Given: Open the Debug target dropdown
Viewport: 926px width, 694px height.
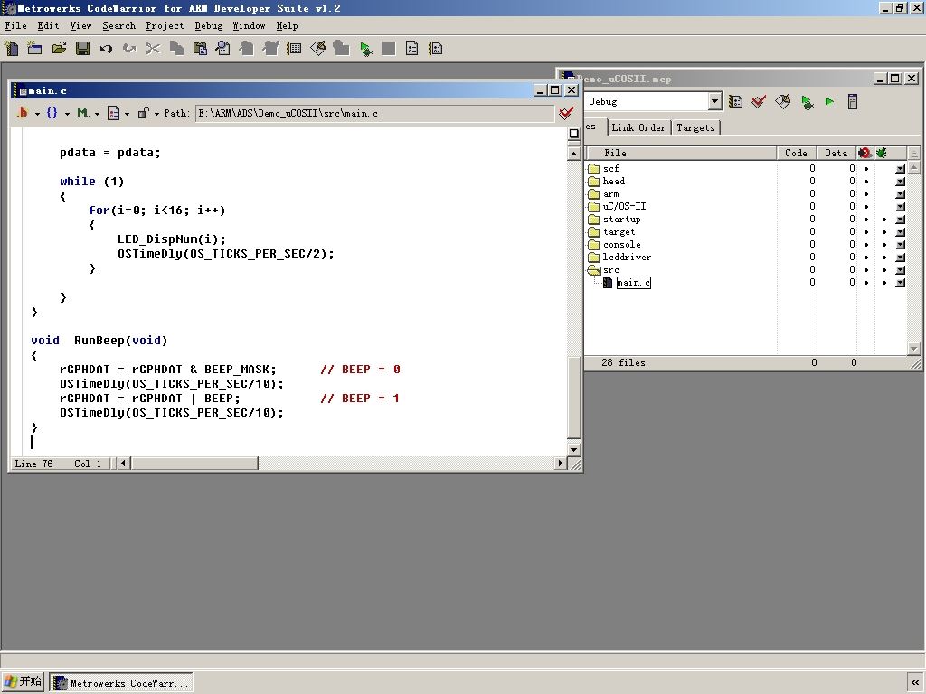Looking at the screenshot, I should point(714,101).
